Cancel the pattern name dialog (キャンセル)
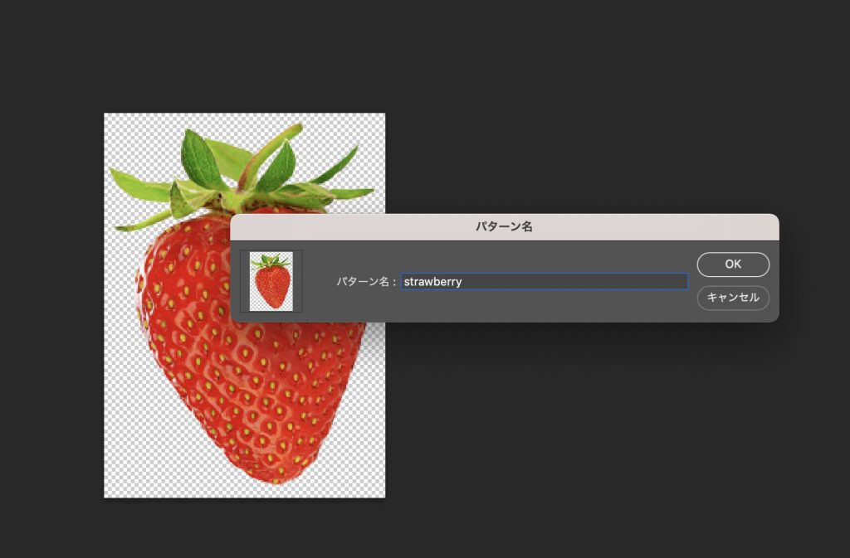The height and width of the screenshot is (558, 850). [x=733, y=298]
